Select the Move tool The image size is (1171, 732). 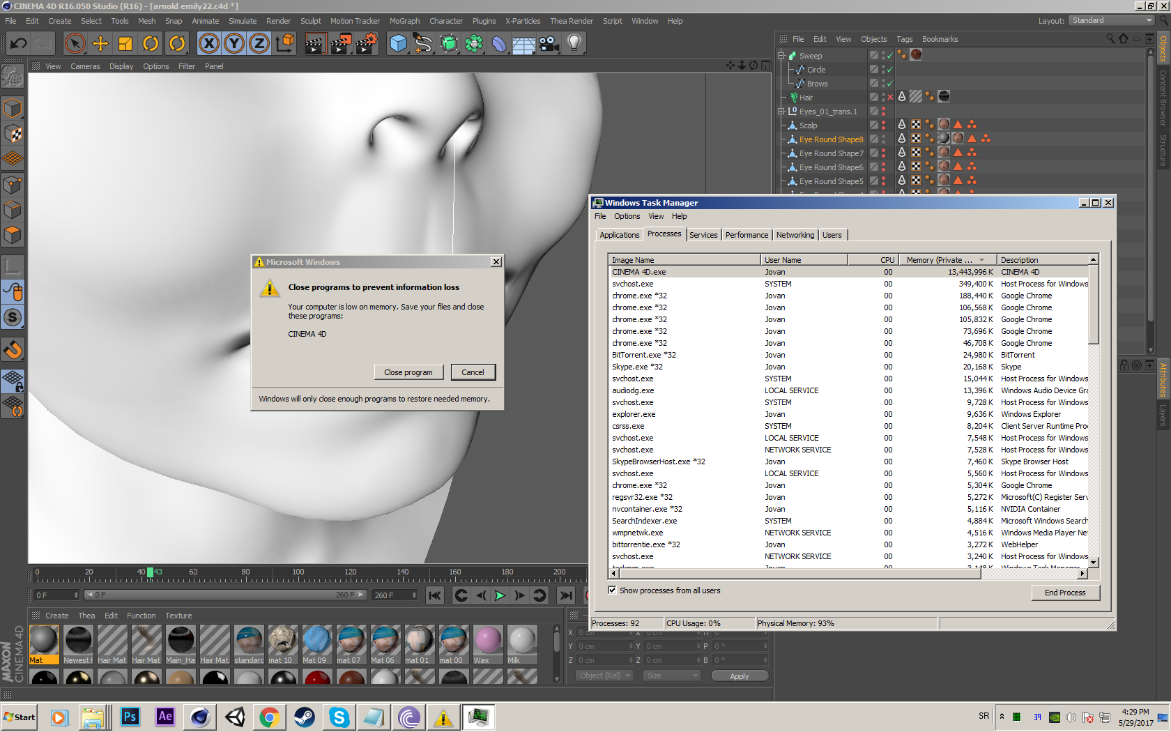(100, 44)
